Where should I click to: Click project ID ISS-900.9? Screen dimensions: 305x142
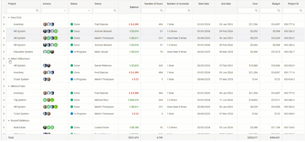point(289,65)
